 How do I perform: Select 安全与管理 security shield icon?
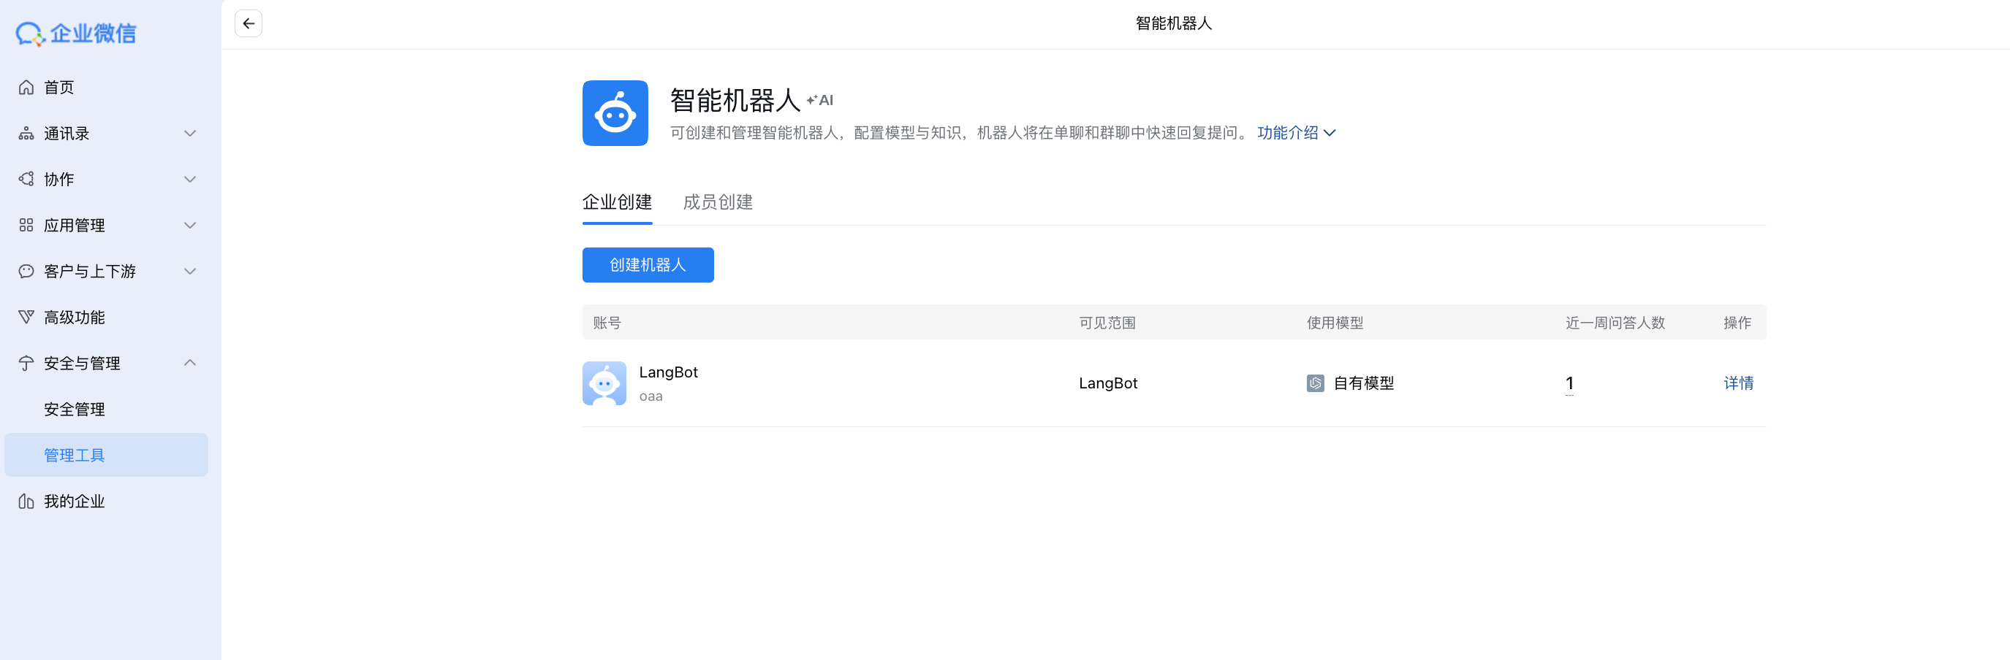26,362
